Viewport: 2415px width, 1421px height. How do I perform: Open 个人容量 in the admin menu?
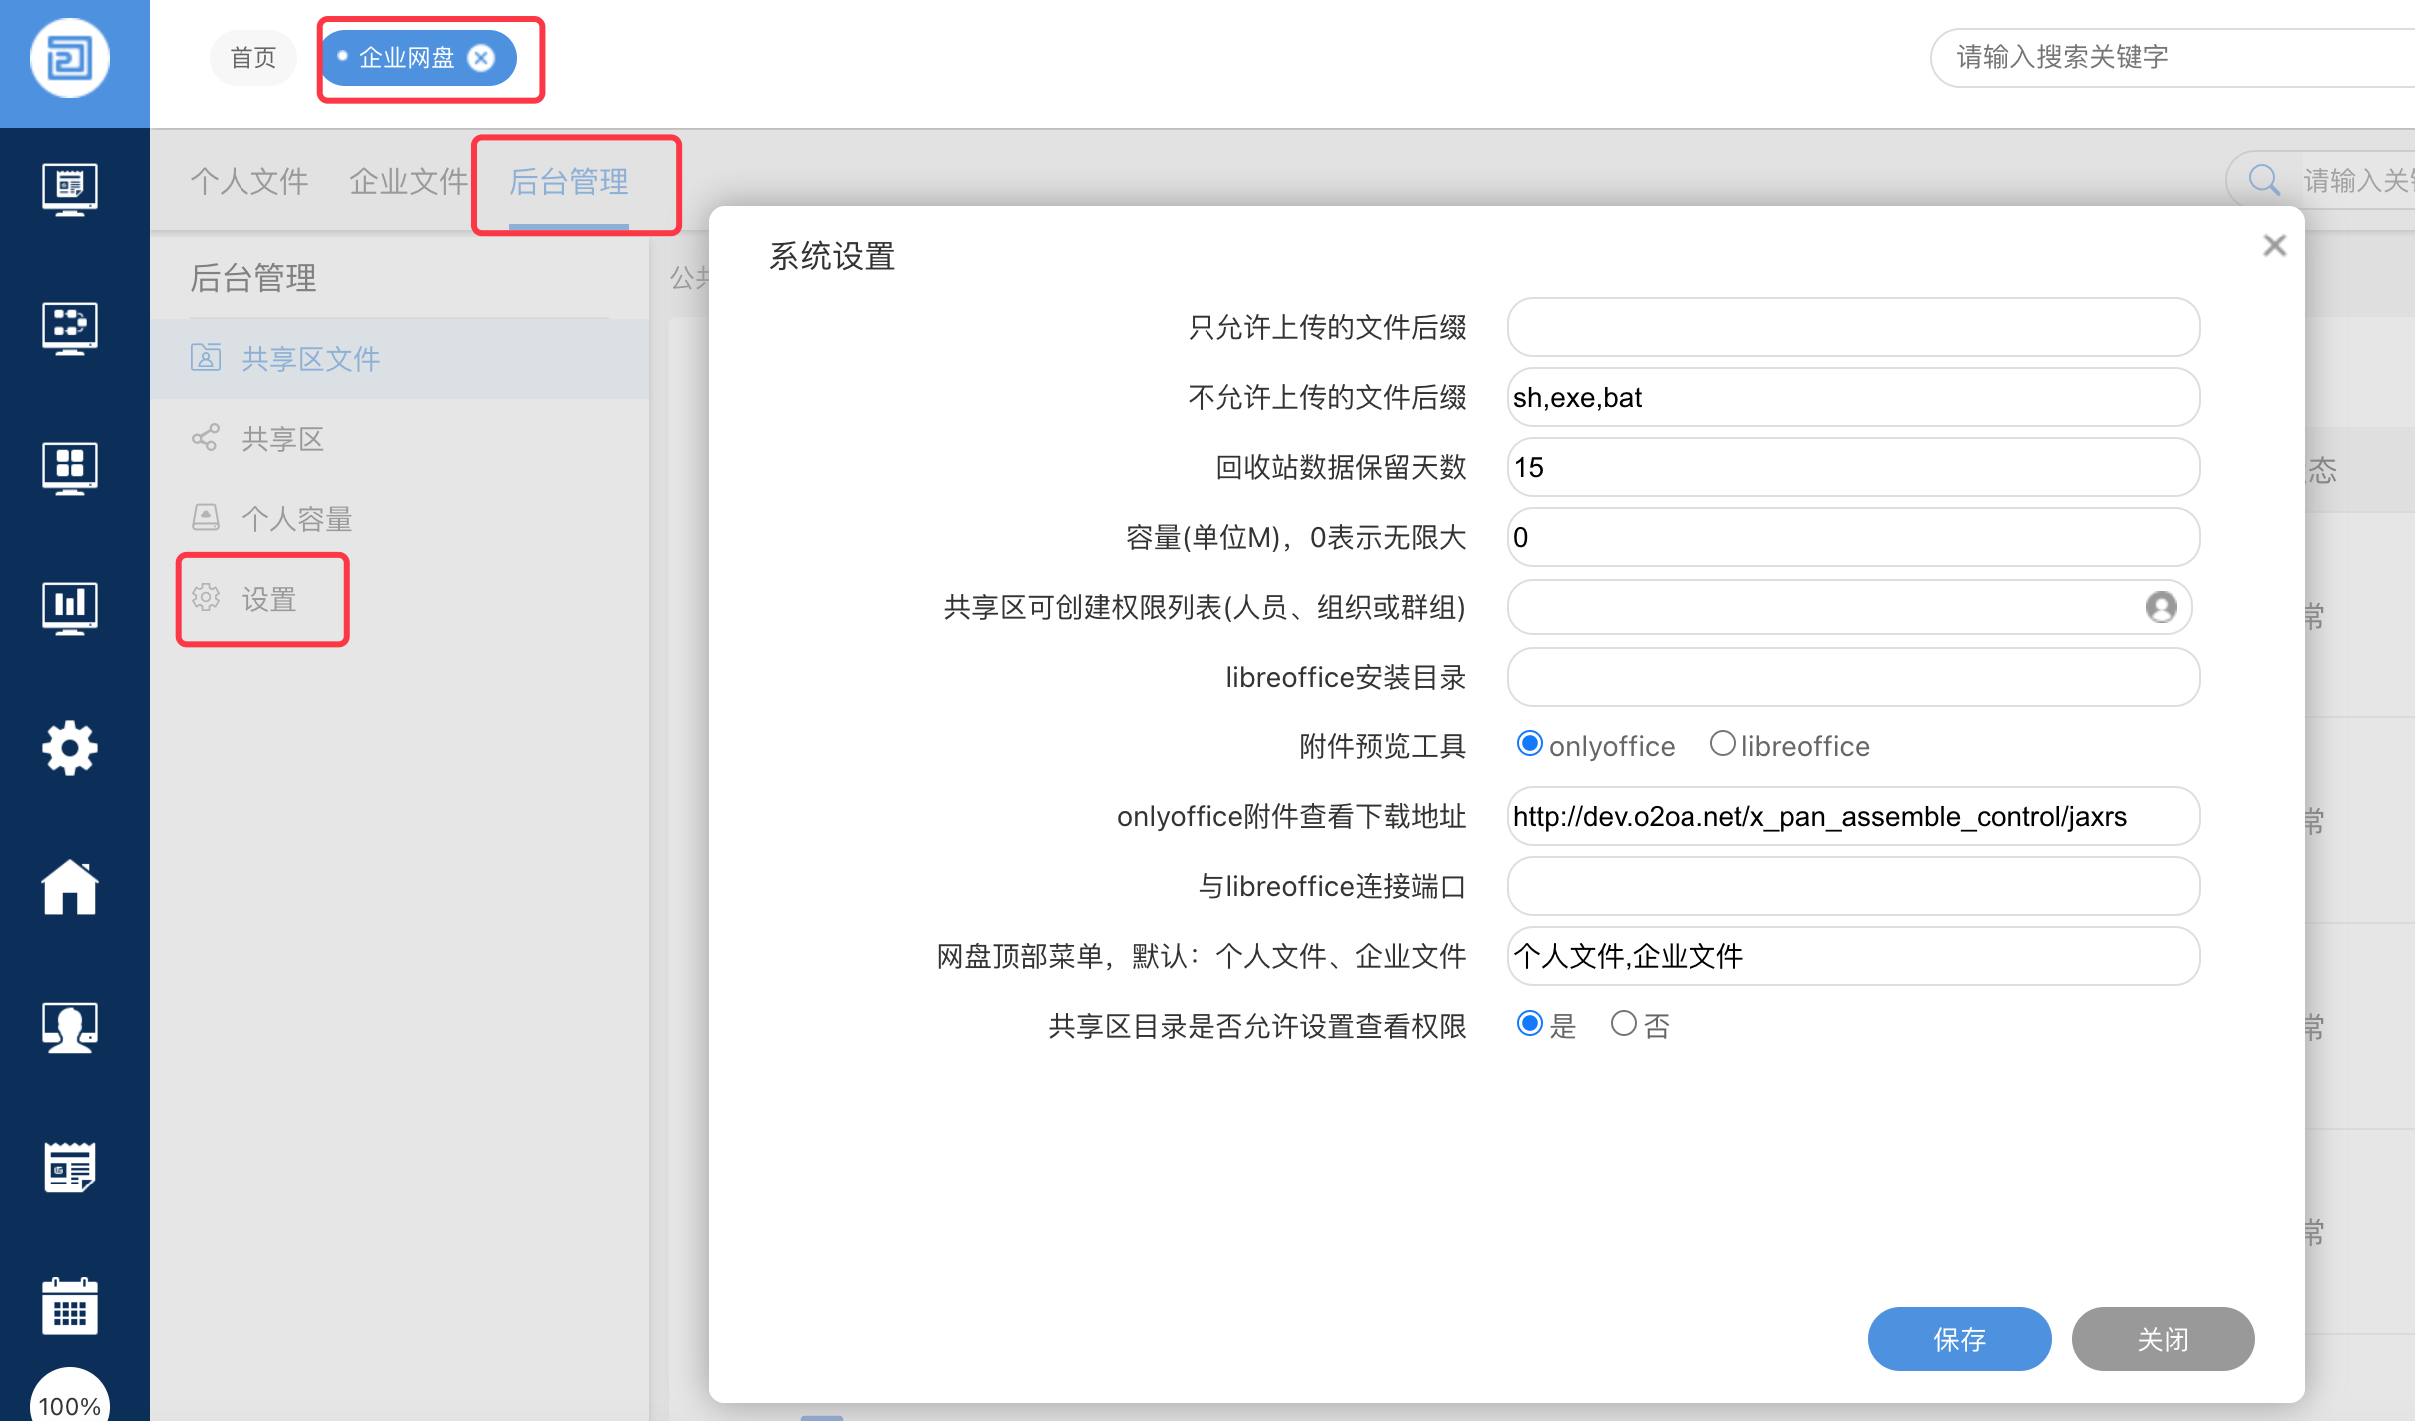pyautogui.click(x=297, y=519)
